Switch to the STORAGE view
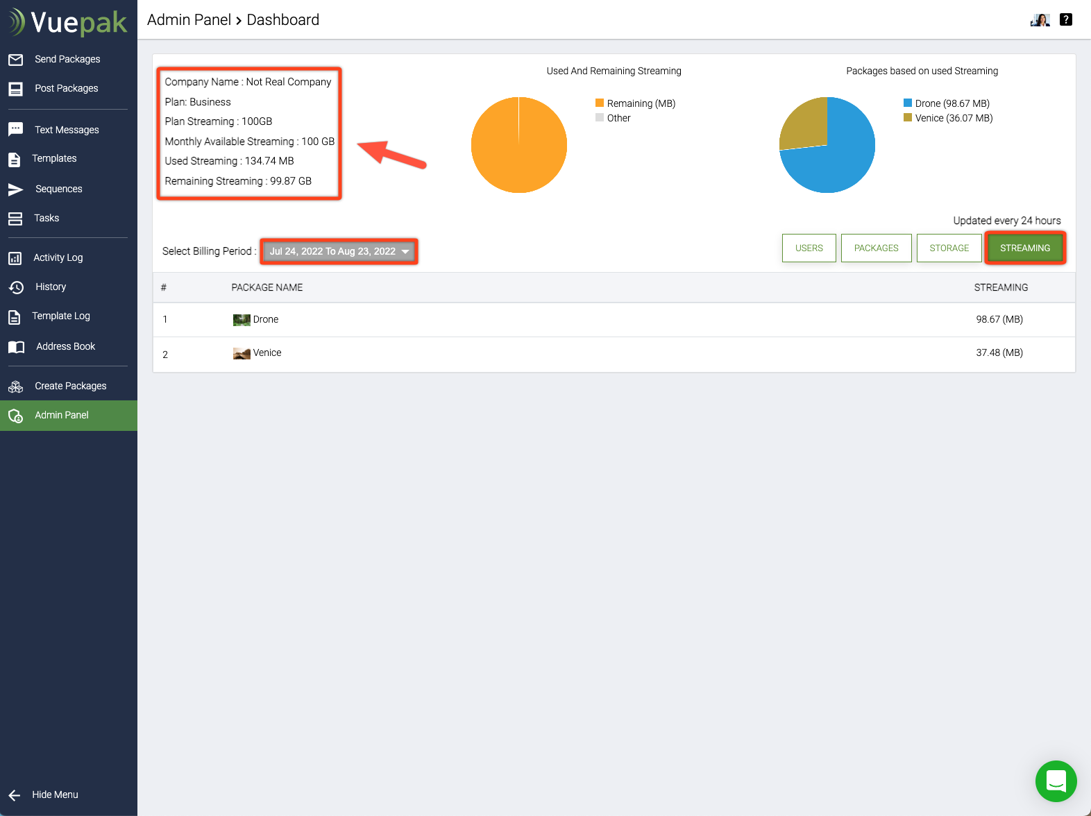Screen dimensions: 1091x816 coord(949,248)
